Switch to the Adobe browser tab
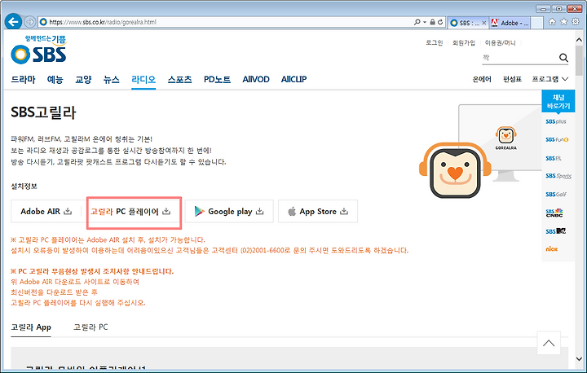 510,23
